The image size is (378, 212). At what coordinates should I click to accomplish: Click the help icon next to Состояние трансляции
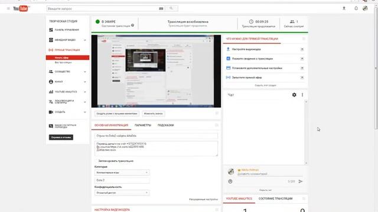click(132, 25)
